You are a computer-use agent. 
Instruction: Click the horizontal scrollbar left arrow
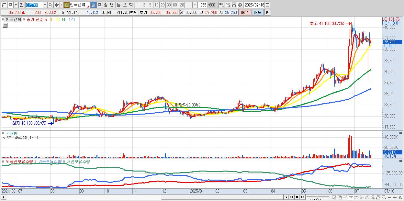[4, 197]
